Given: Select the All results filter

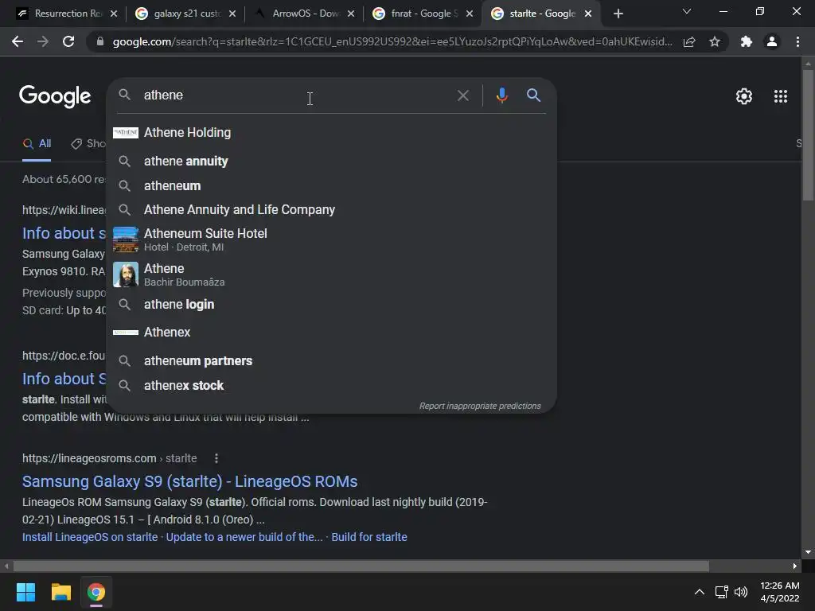Looking at the screenshot, I should tap(37, 144).
